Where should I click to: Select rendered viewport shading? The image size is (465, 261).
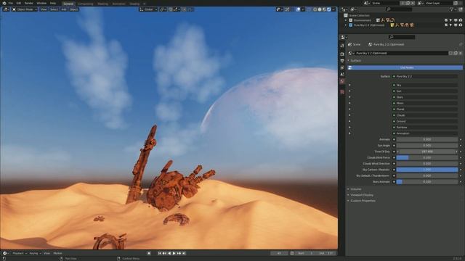[328, 9]
